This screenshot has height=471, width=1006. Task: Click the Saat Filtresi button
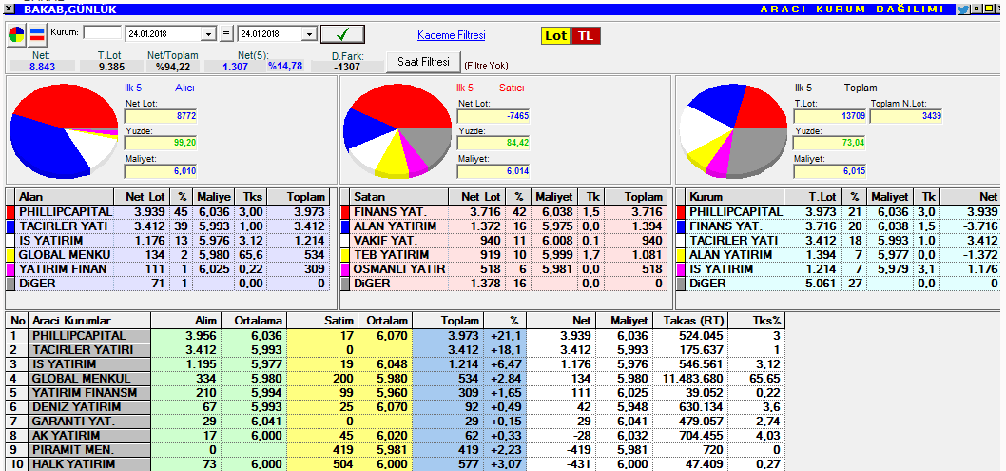click(423, 62)
